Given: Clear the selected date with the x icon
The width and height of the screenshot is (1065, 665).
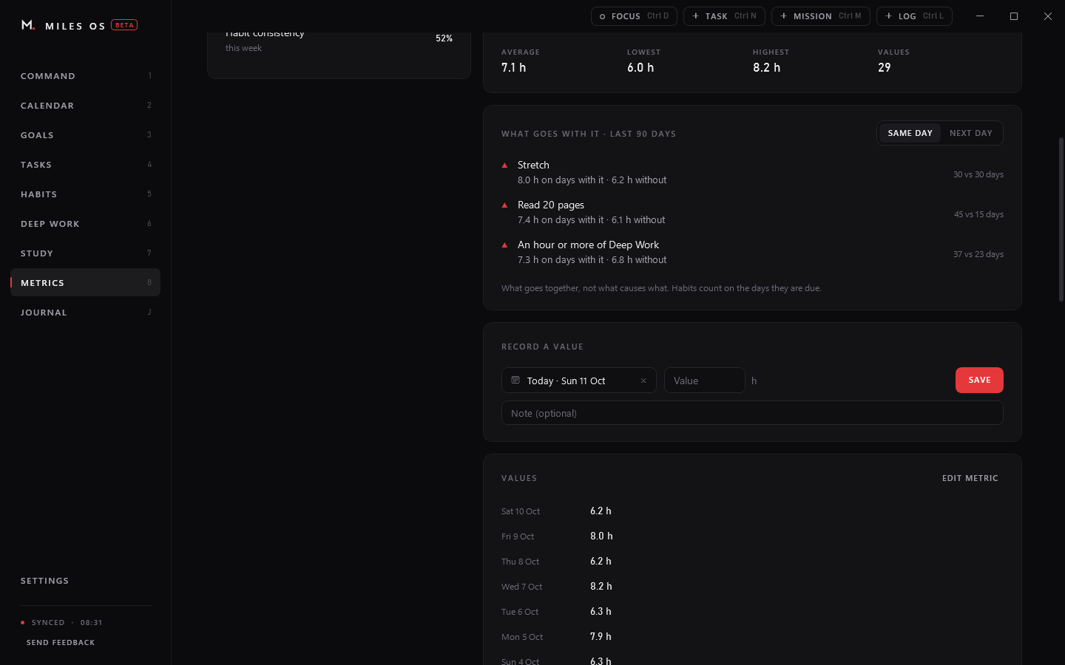Looking at the screenshot, I should pyautogui.click(x=643, y=381).
